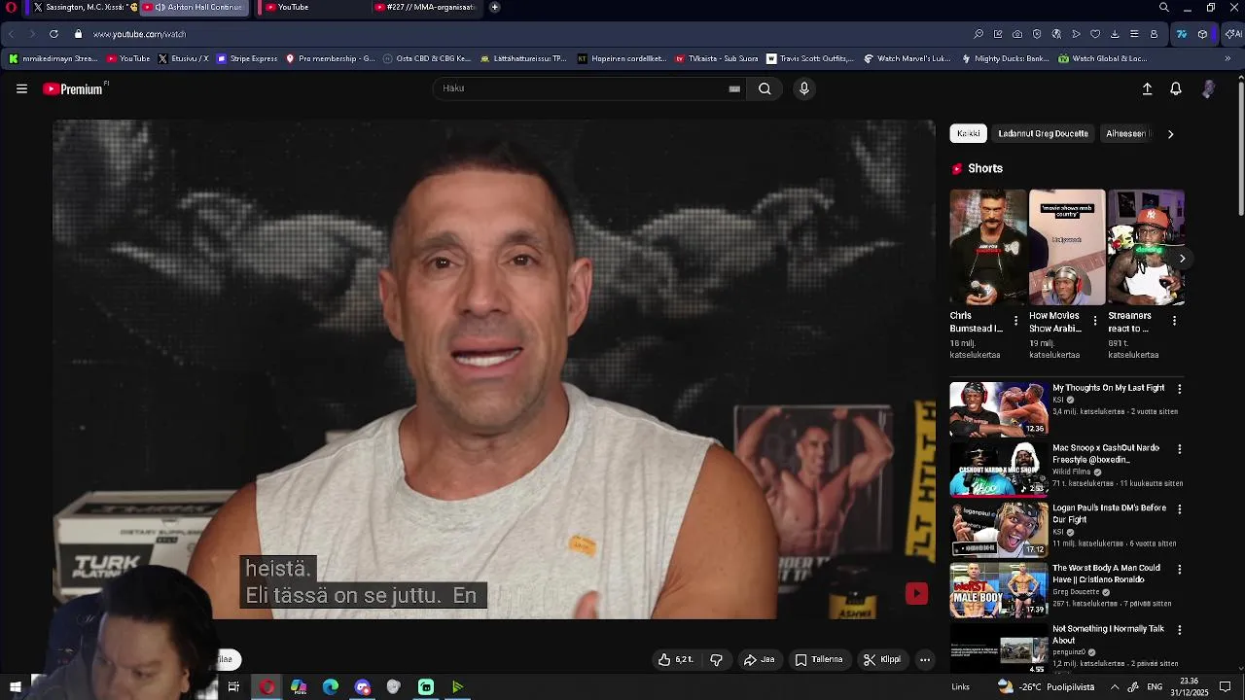
Task: Switch to the #227 MMA-organisaatio tab
Action: point(426,7)
